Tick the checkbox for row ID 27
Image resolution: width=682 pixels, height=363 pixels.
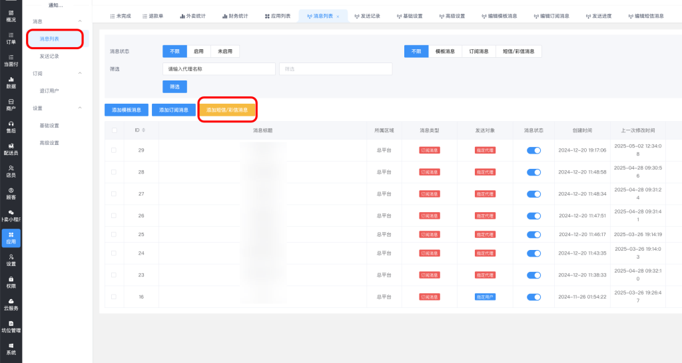114,194
